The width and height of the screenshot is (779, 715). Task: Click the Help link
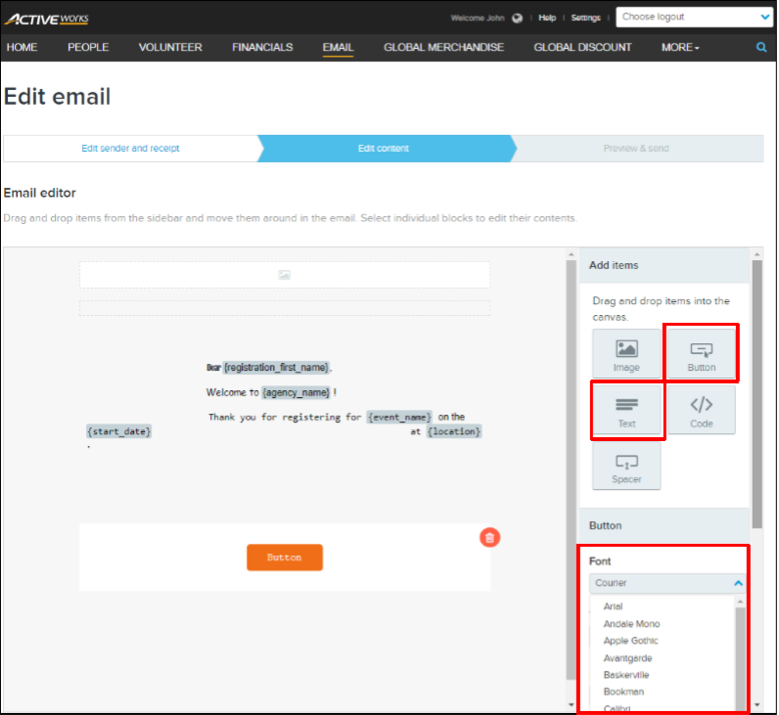point(547,18)
